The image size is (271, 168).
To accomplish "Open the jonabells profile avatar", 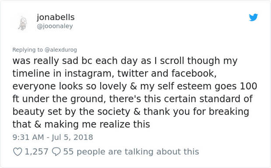I will pyautogui.click(x=23, y=23).
